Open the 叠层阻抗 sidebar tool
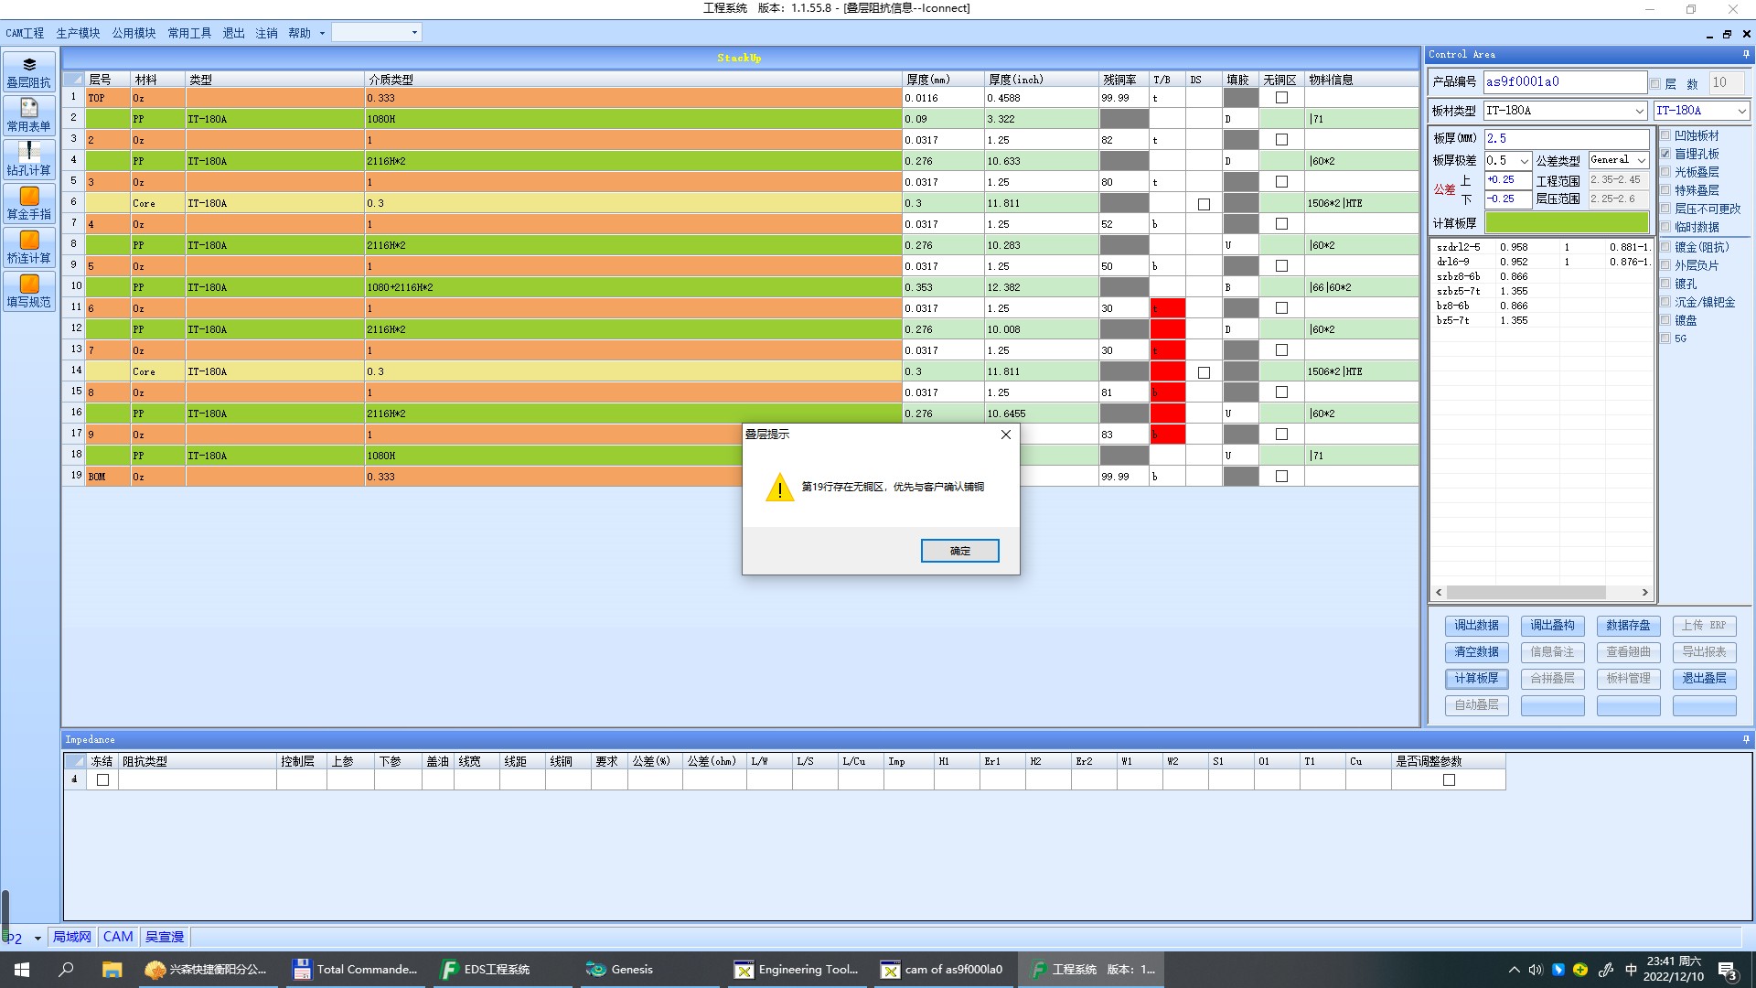1756x988 pixels. (29, 72)
